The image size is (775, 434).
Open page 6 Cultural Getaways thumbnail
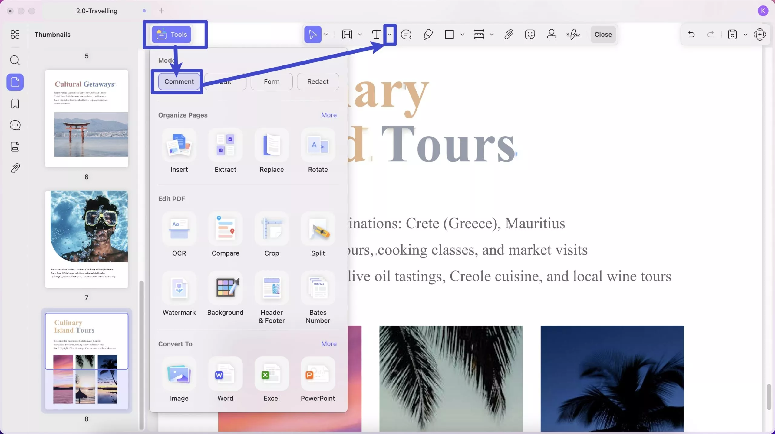pos(87,119)
